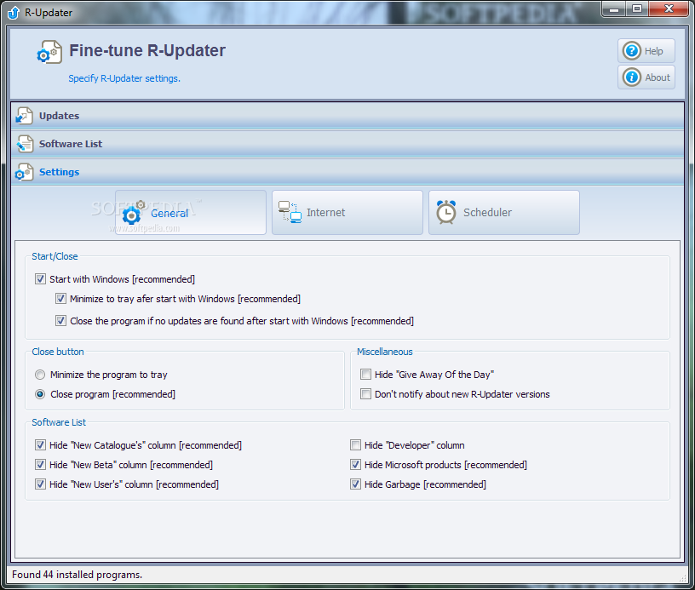Image resolution: width=695 pixels, height=590 pixels.
Task: Click the Internet tab network computers icon
Action: [x=290, y=212]
